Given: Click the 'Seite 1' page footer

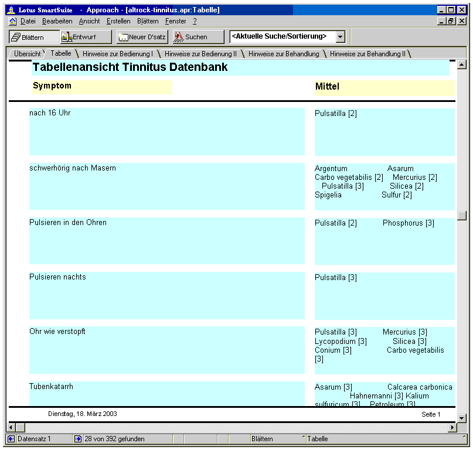Looking at the screenshot, I should [431, 414].
